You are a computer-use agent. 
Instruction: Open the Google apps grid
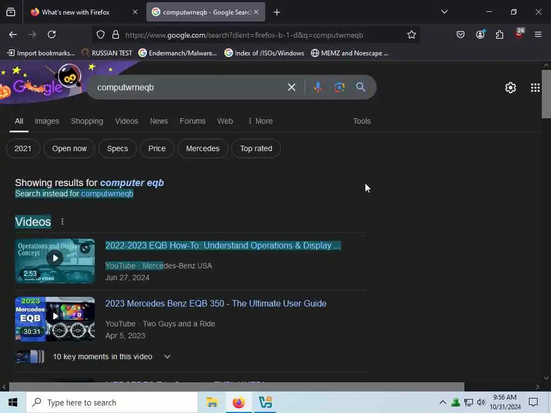pyautogui.click(x=535, y=88)
